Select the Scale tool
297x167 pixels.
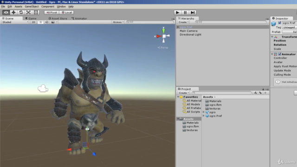click(x=28, y=13)
